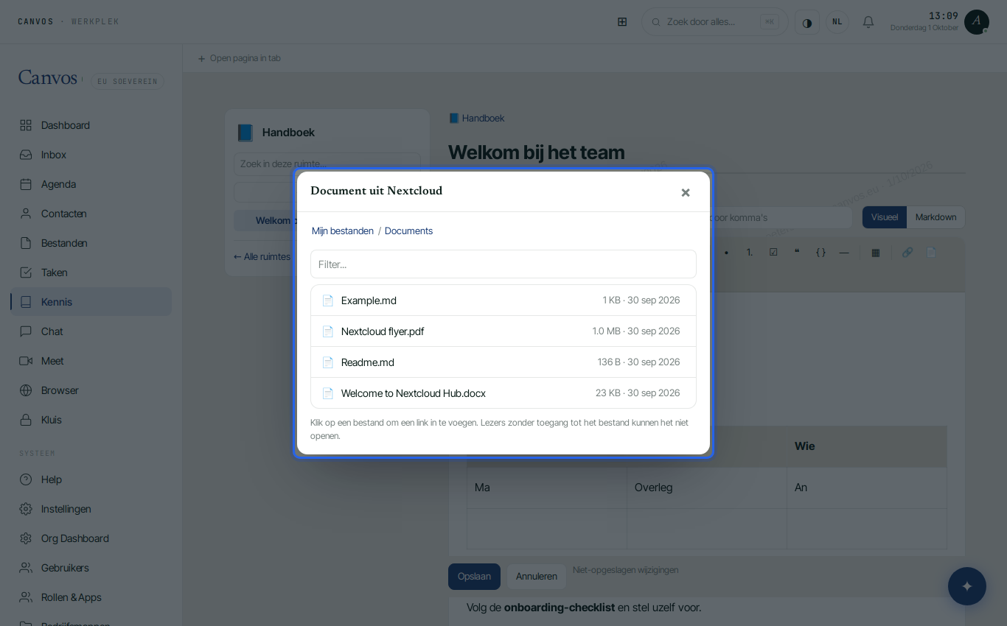Click the 'Mijn bestanden' breadcrumb
1007x626 pixels.
(x=343, y=231)
